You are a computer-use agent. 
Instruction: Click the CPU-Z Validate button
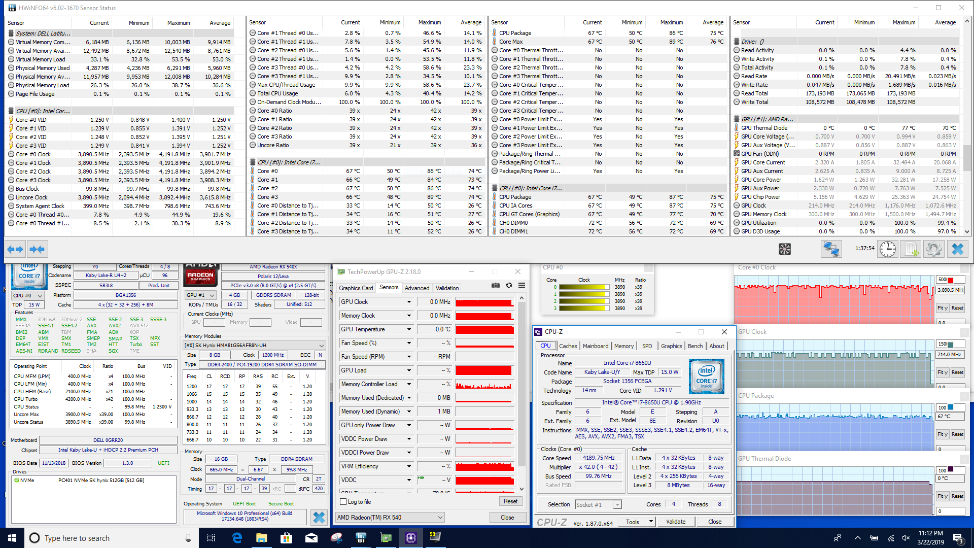[x=675, y=522]
